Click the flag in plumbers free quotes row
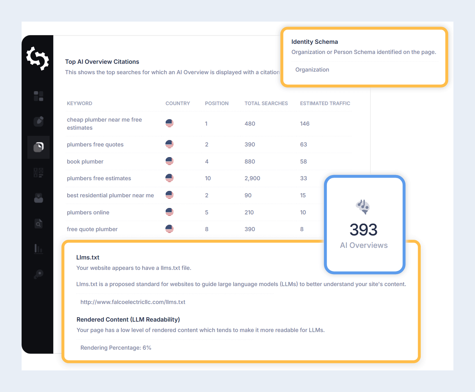 tap(169, 144)
